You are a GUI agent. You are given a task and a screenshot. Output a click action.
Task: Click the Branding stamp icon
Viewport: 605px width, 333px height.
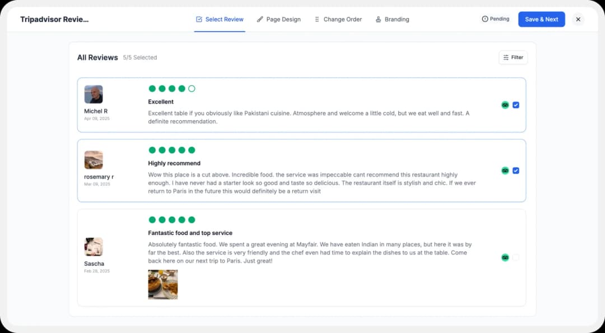(378, 19)
